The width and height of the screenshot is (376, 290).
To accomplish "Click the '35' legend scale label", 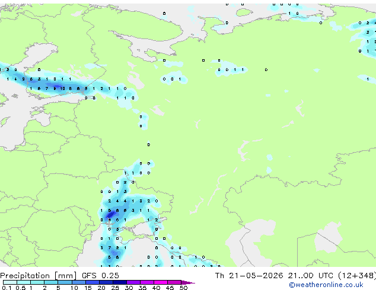I will tap(142, 288).
